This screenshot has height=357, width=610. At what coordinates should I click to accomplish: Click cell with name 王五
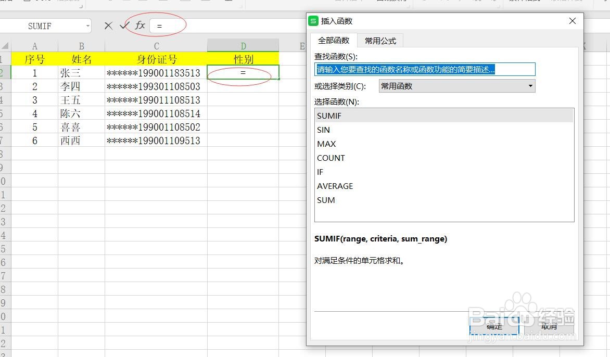tap(81, 99)
